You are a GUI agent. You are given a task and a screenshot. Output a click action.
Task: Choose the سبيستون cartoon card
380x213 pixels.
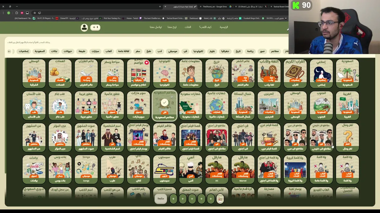164,169
